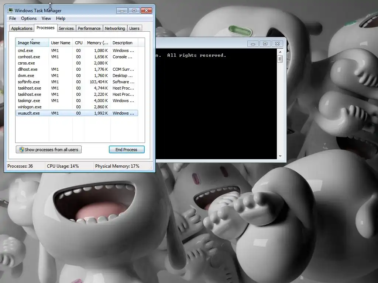This screenshot has height=283, width=378.
Task: Click the Task Manager resize grip corner
Action: 151,168
